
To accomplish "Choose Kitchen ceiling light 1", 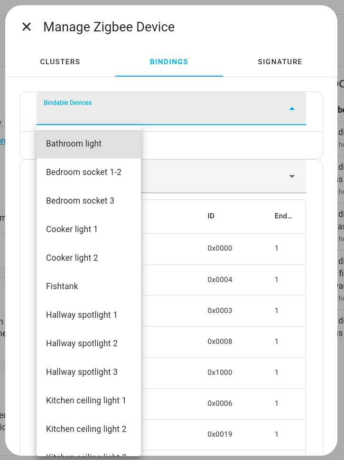I will pyautogui.click(x=86, y=401).
